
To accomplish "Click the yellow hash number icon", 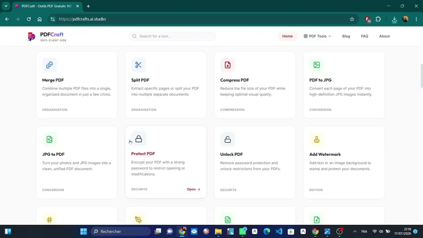I will click(x=49, y=220).
